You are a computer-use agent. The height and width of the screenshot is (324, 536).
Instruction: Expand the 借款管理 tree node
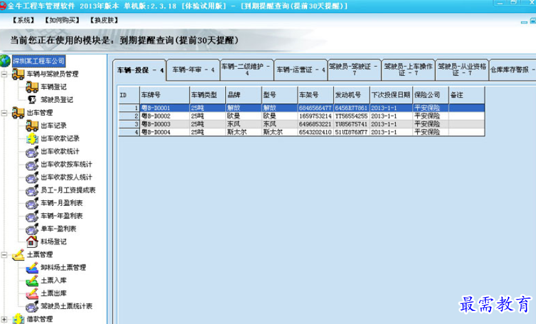point(5,319)
